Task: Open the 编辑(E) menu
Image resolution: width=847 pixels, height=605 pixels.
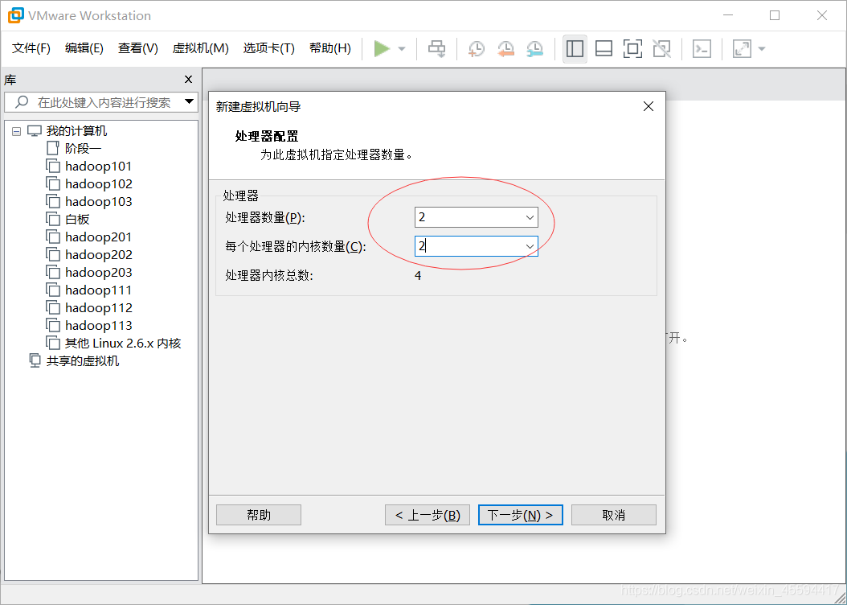Action: [x=84, y=48]
